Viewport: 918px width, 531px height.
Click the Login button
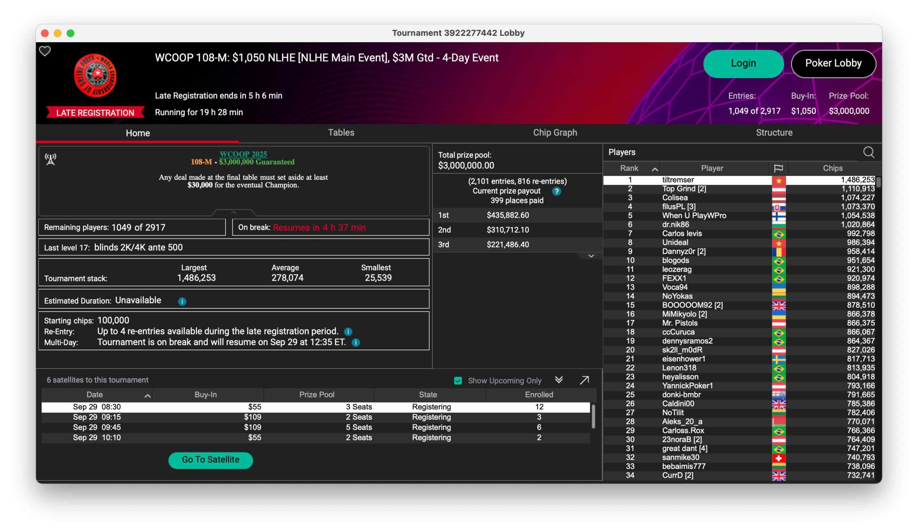(743, 64)
